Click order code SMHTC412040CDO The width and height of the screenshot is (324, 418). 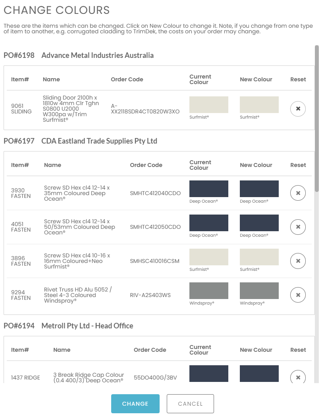155,193
